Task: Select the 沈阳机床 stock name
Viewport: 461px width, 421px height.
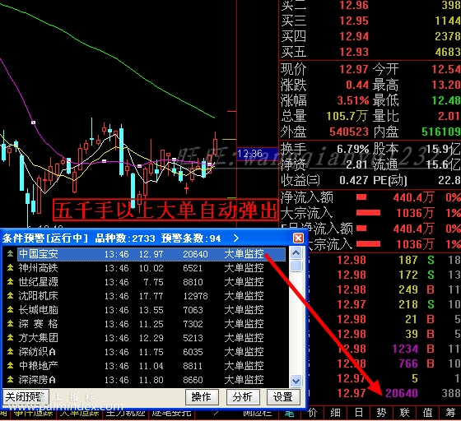Action: [38, 296]
